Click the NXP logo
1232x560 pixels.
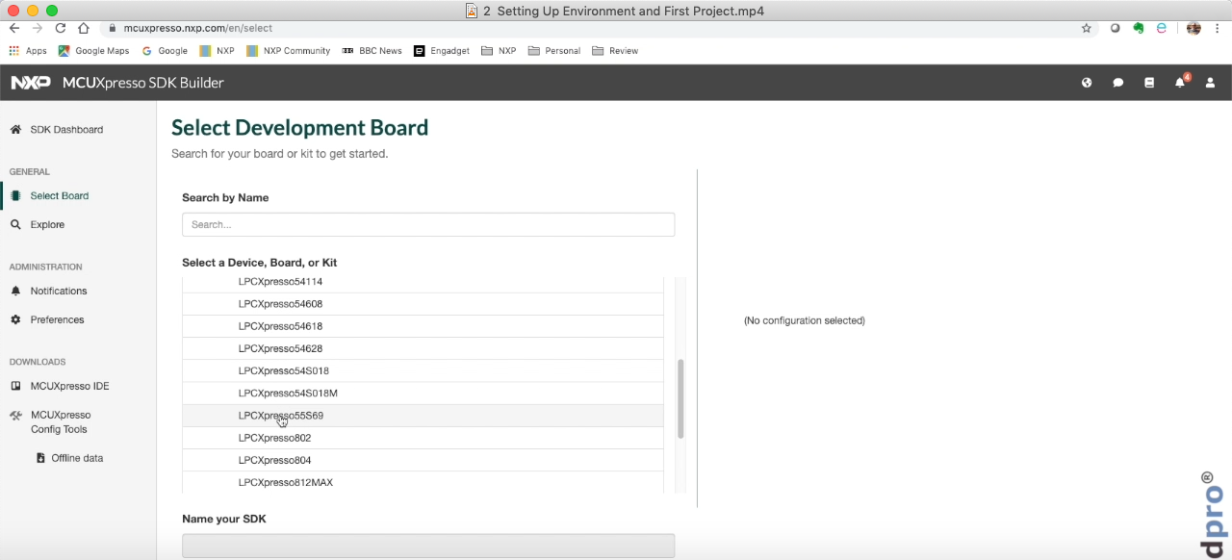tap(31, 83)
